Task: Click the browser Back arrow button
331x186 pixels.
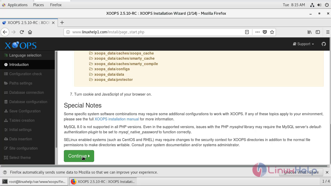Action: (5, 32)
